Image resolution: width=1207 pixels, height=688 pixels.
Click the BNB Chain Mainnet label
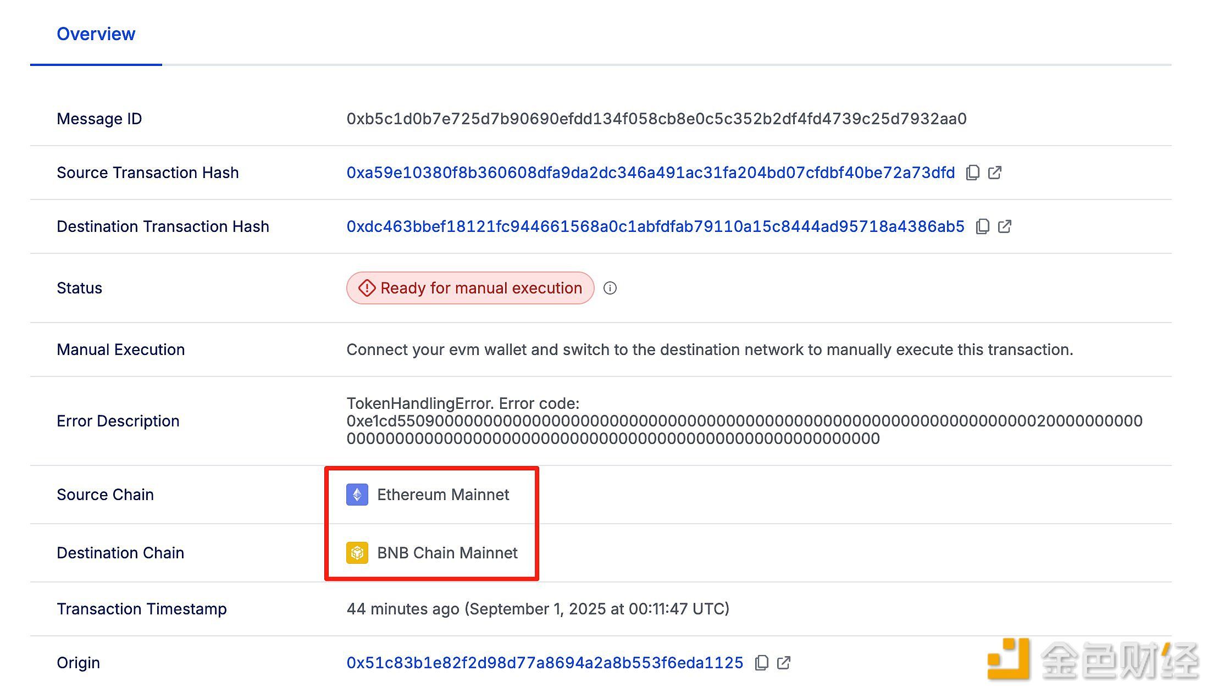point(447,553)
